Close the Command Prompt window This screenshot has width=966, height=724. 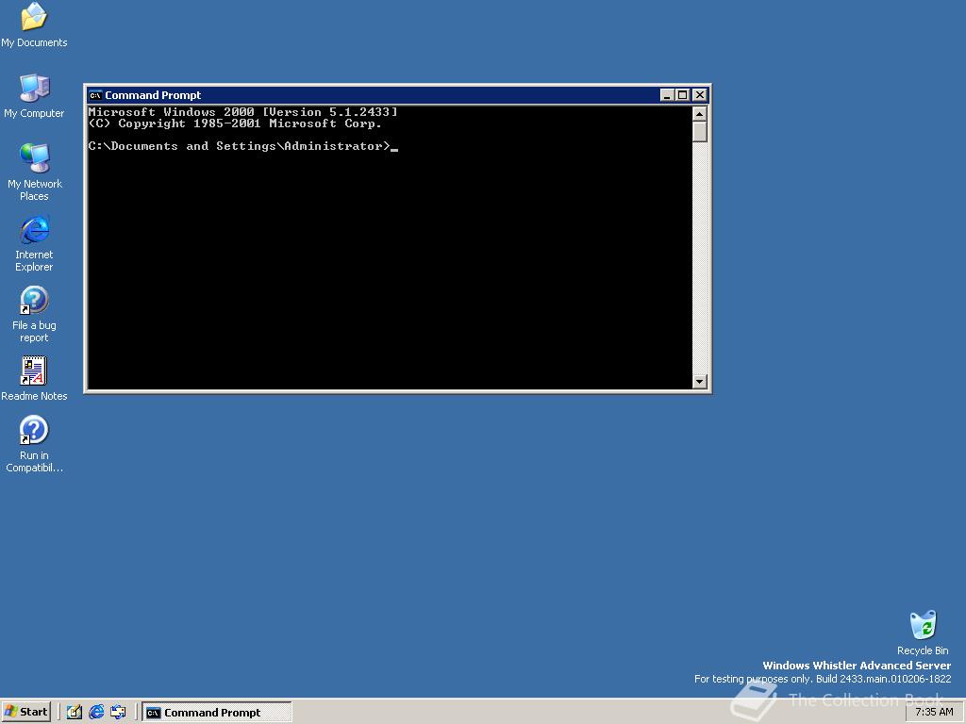[699, 95]
